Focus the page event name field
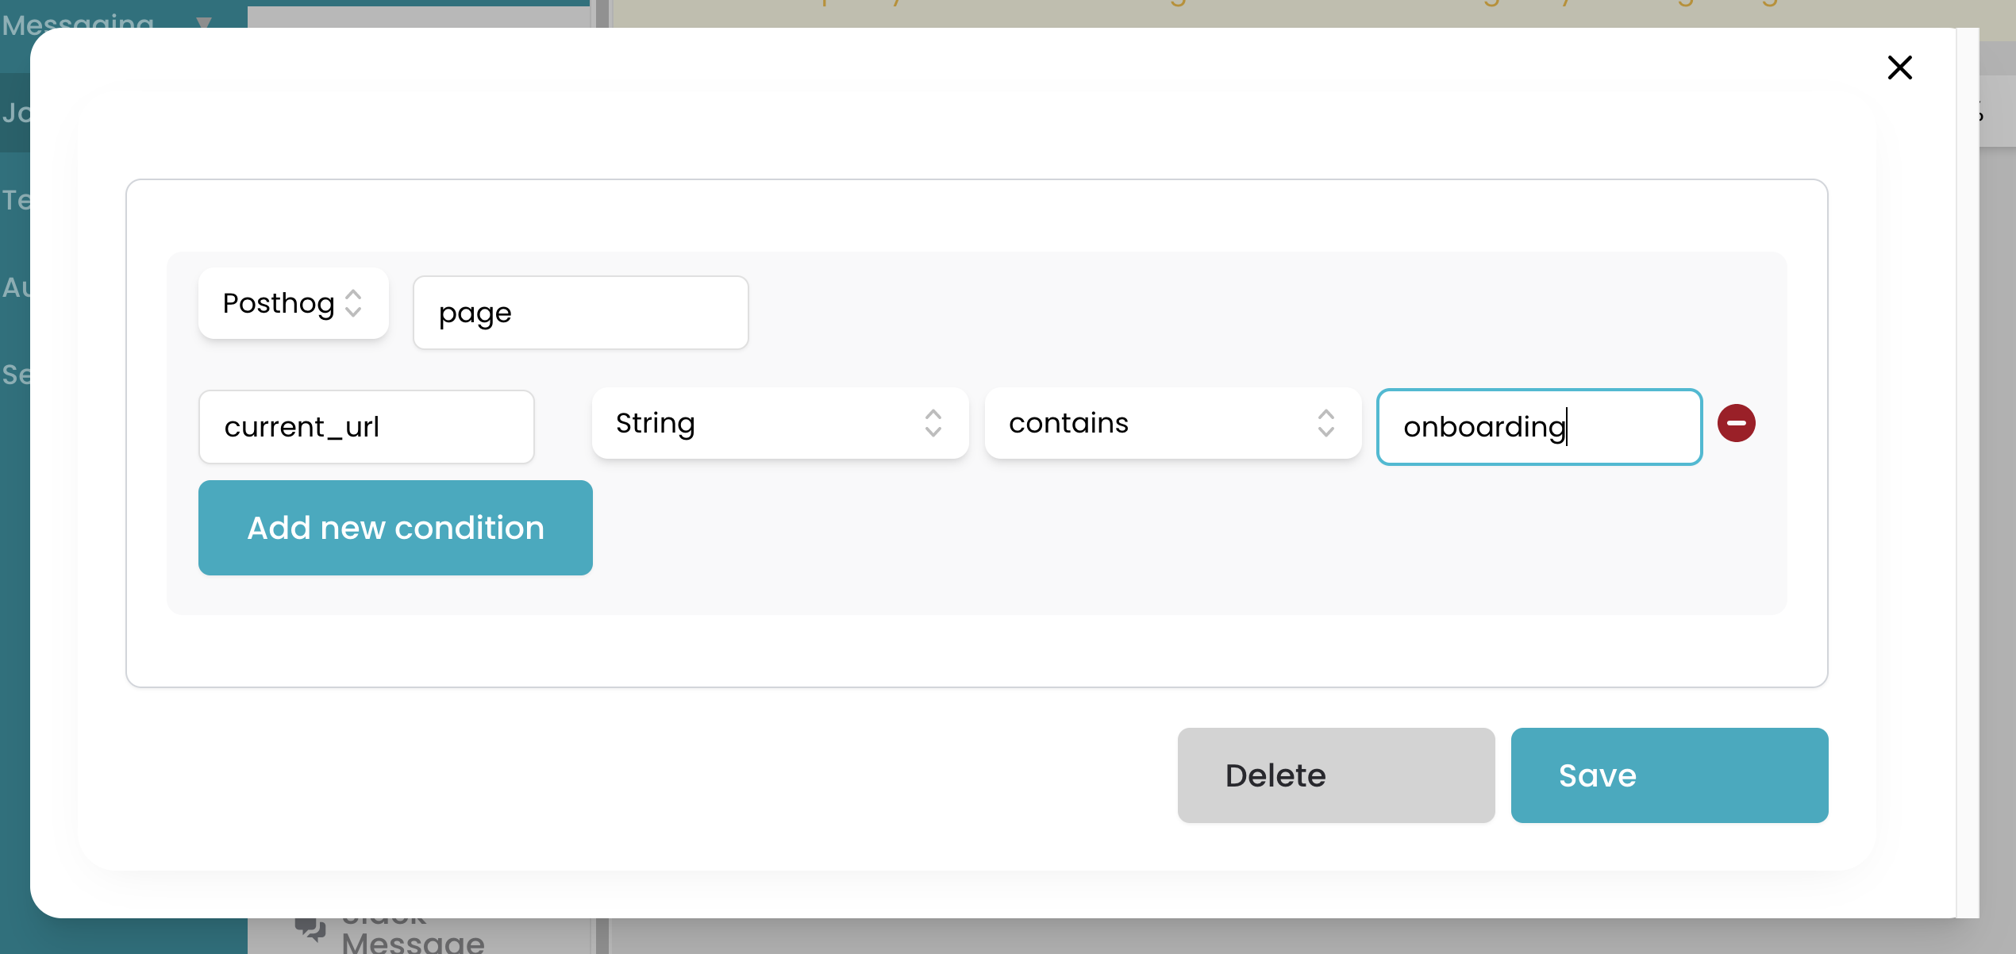The image size is (2016, 954). tap(580, 313)
